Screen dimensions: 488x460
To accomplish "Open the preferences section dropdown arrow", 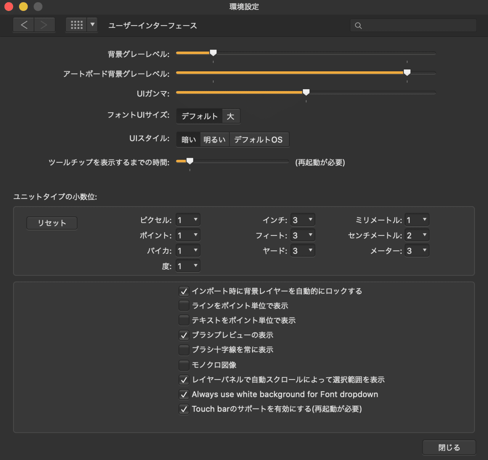I will pyautogui.click(x=92, y=25).
